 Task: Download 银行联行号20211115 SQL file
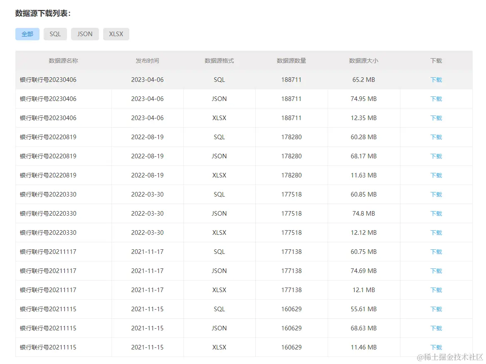(x=436, y=309)
